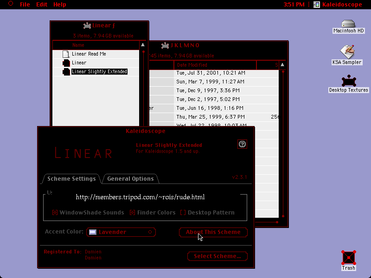The width and height of the screenshot is (371, 278).
Task: Sort by the Name column header
Action: pos(96,45)
